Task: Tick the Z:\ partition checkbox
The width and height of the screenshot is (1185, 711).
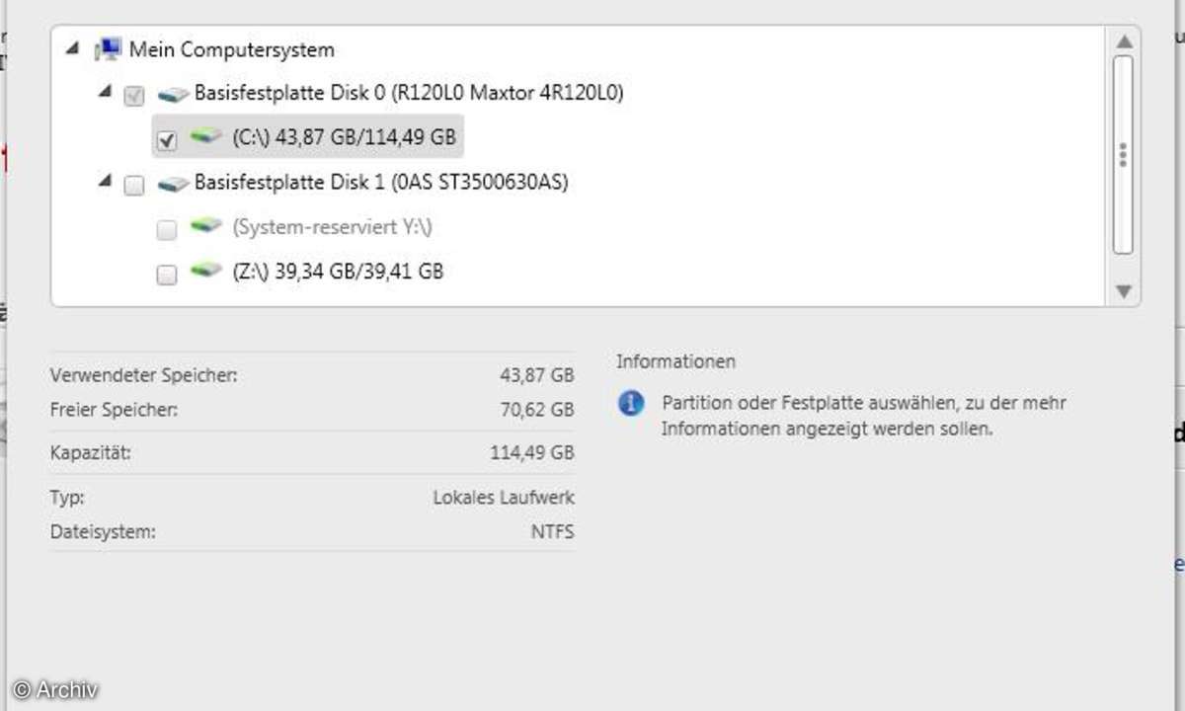Action: pos(167,275)
